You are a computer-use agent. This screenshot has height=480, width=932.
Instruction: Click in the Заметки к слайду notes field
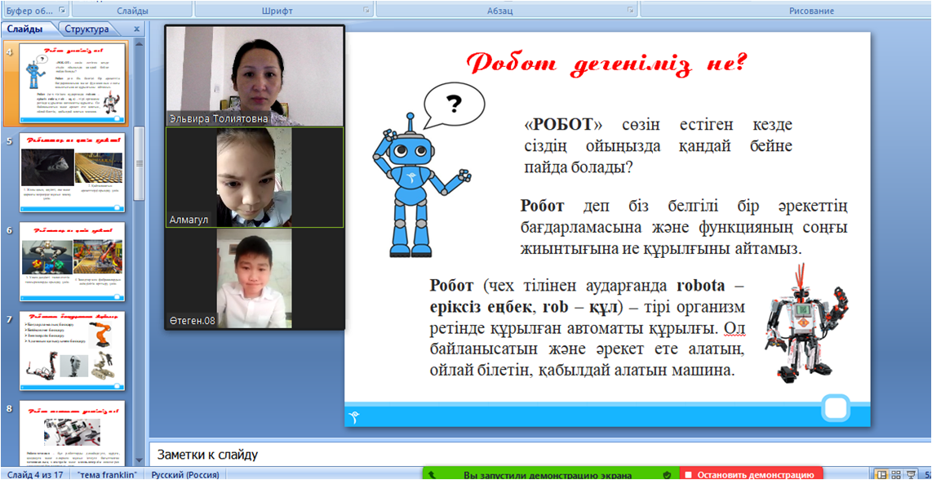tap(539, 455)
